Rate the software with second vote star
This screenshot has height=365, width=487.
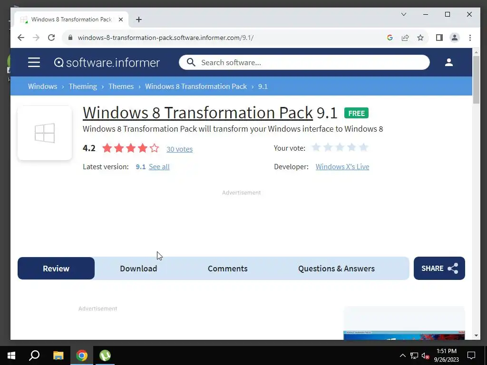coord(328,147)
